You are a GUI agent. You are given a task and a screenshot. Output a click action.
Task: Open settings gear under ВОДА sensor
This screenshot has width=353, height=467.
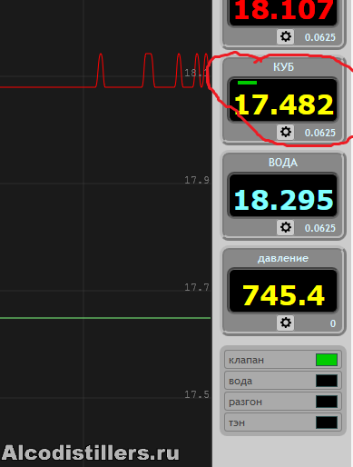(285, 227)
